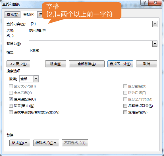This screenshot has height=156, width=164.
Task: Click the 全部替换(A) button
Action: point(87,64)
